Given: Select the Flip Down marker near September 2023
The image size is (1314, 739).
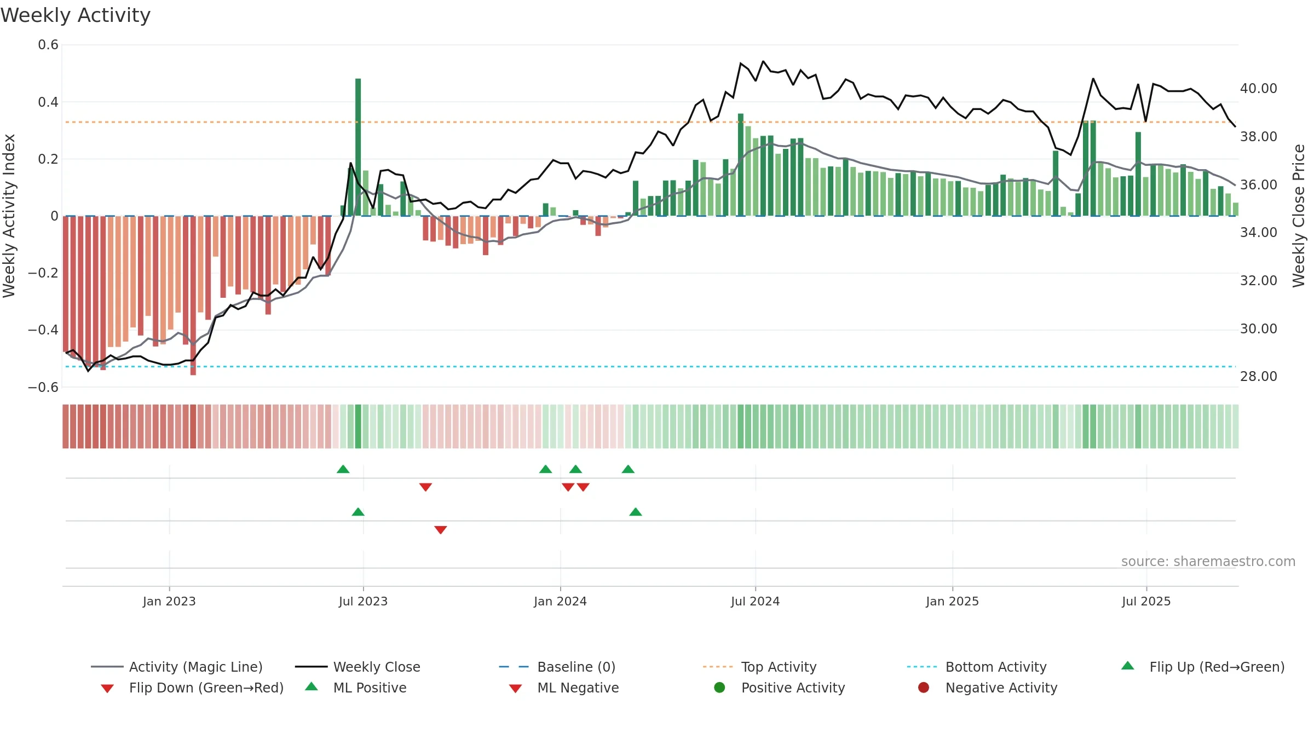Looking at the screenshot, I should [x=425, y=487].
